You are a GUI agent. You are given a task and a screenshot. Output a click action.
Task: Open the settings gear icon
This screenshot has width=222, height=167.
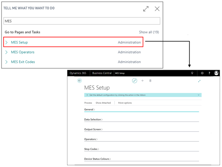click(202, 73)
